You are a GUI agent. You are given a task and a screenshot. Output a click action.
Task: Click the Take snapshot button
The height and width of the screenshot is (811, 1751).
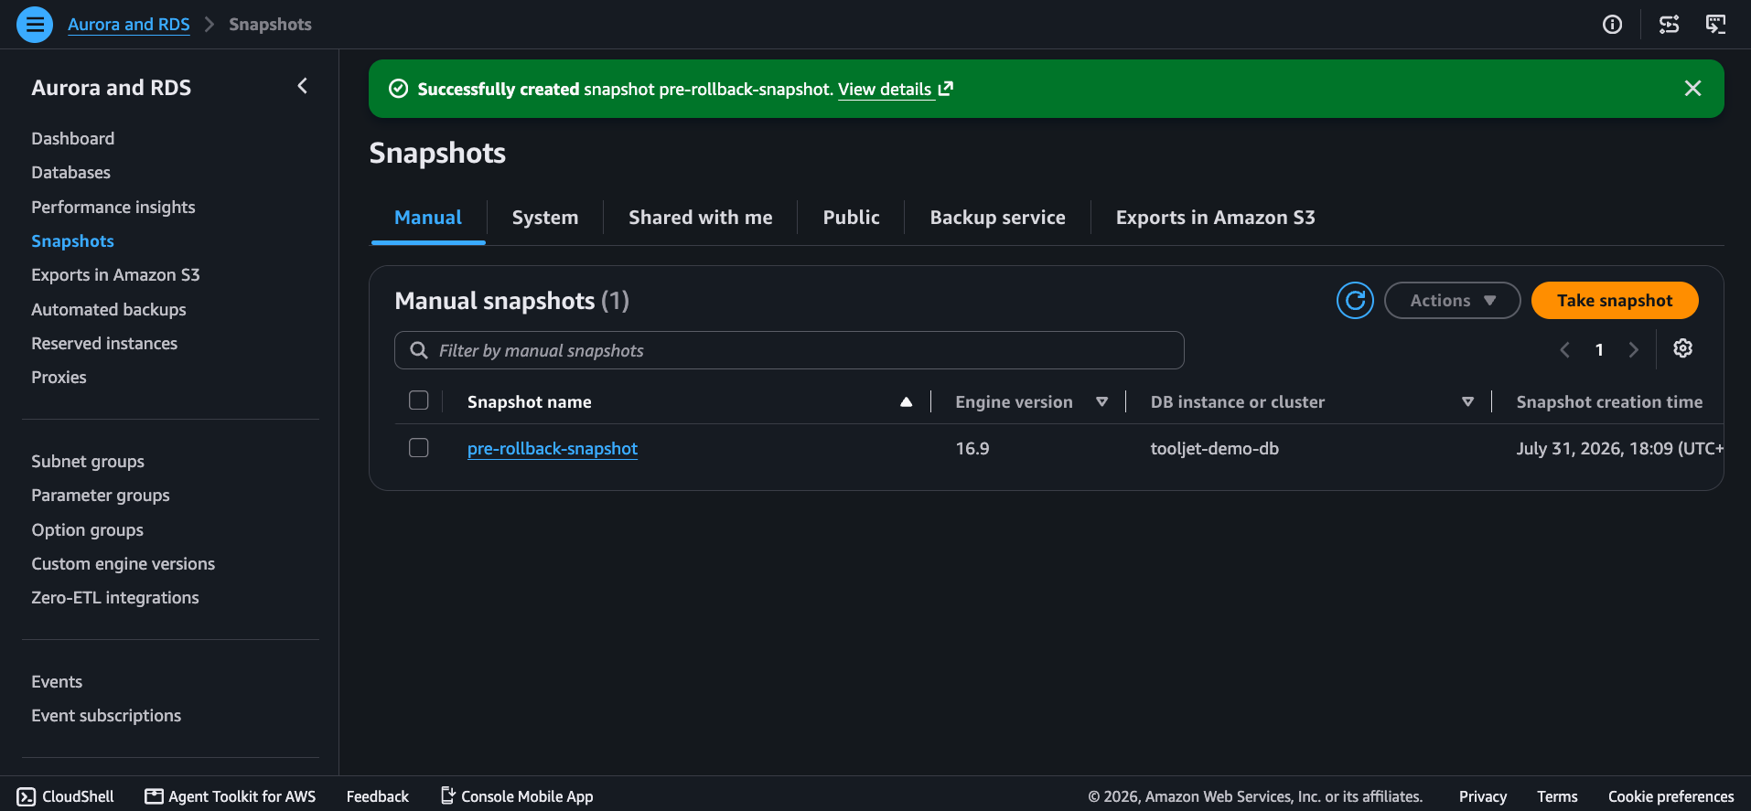1615,300
